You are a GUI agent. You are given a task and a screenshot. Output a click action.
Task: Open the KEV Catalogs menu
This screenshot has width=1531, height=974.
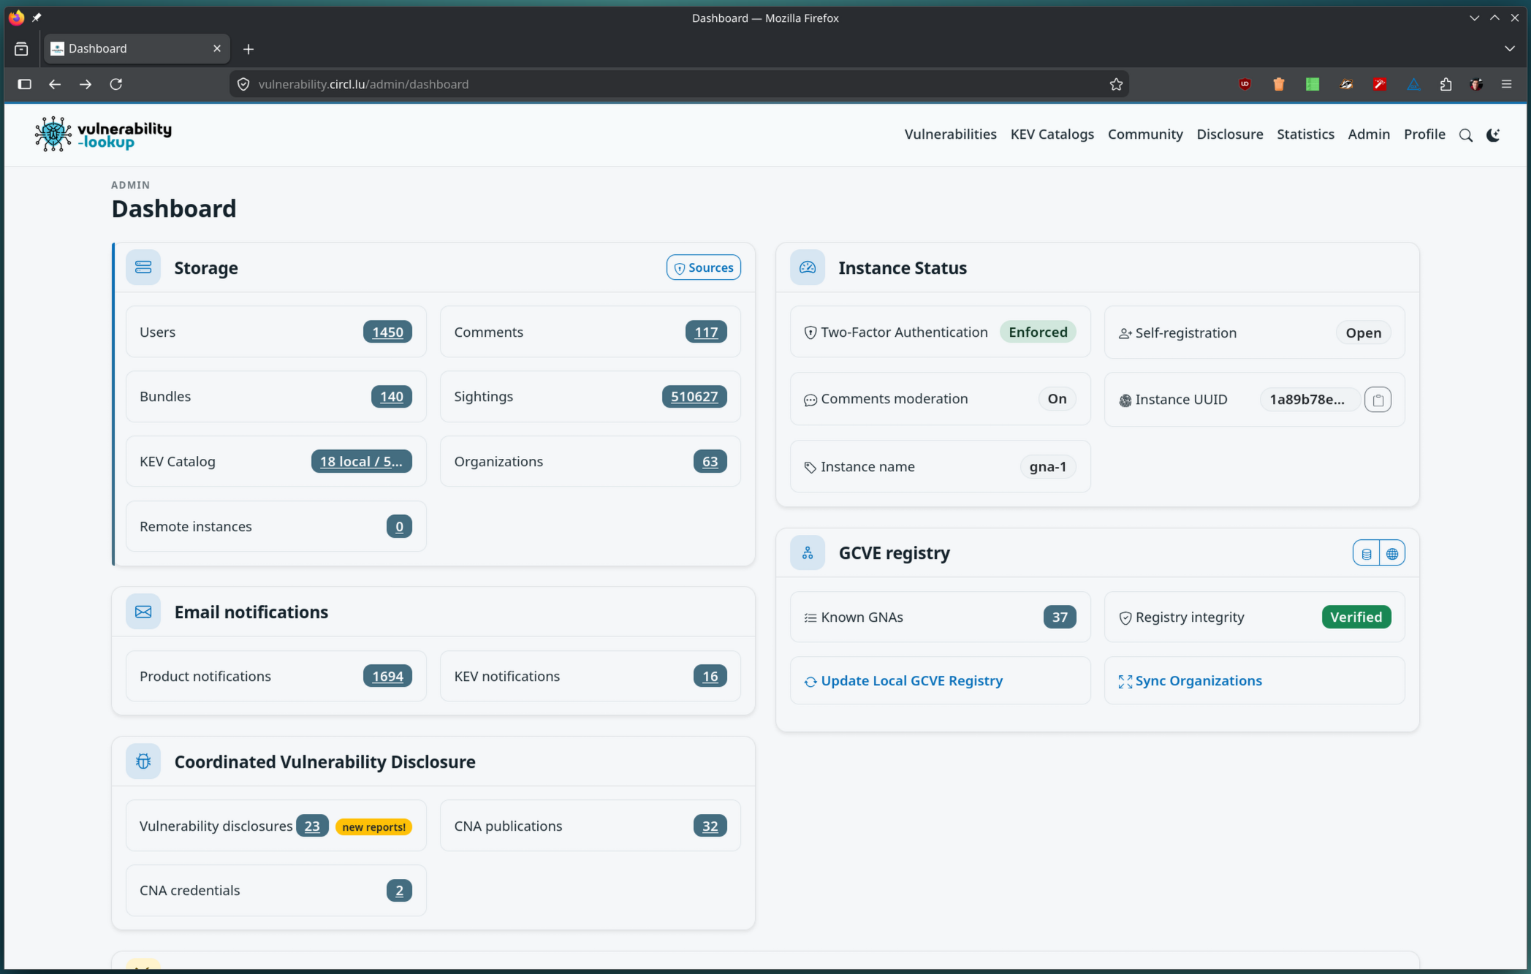(x=1052, y=134)
